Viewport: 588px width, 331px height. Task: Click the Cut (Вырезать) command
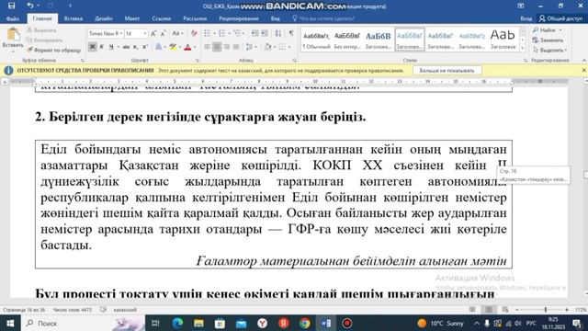click(x=41, y=30)
